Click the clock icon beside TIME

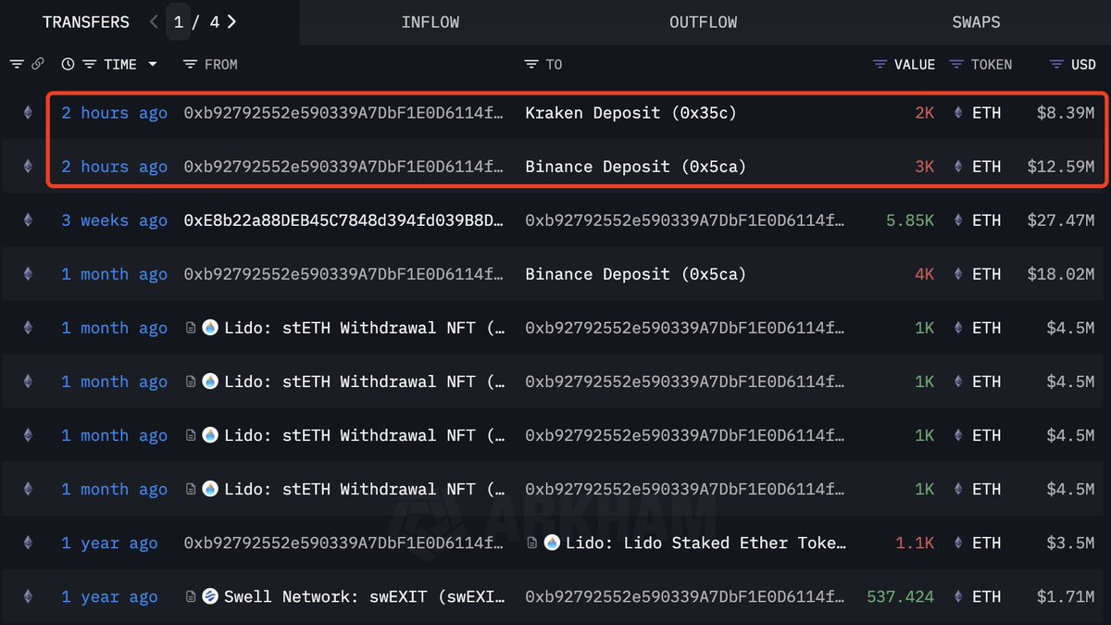[x=68, y=64]
